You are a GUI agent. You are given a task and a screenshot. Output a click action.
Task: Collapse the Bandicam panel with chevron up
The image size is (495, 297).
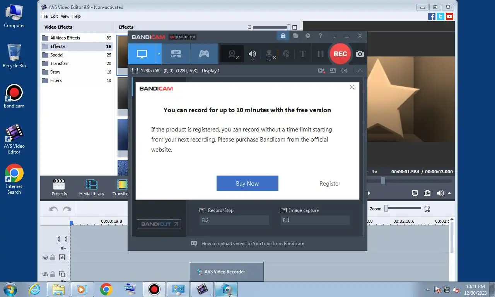pos(360,71)
